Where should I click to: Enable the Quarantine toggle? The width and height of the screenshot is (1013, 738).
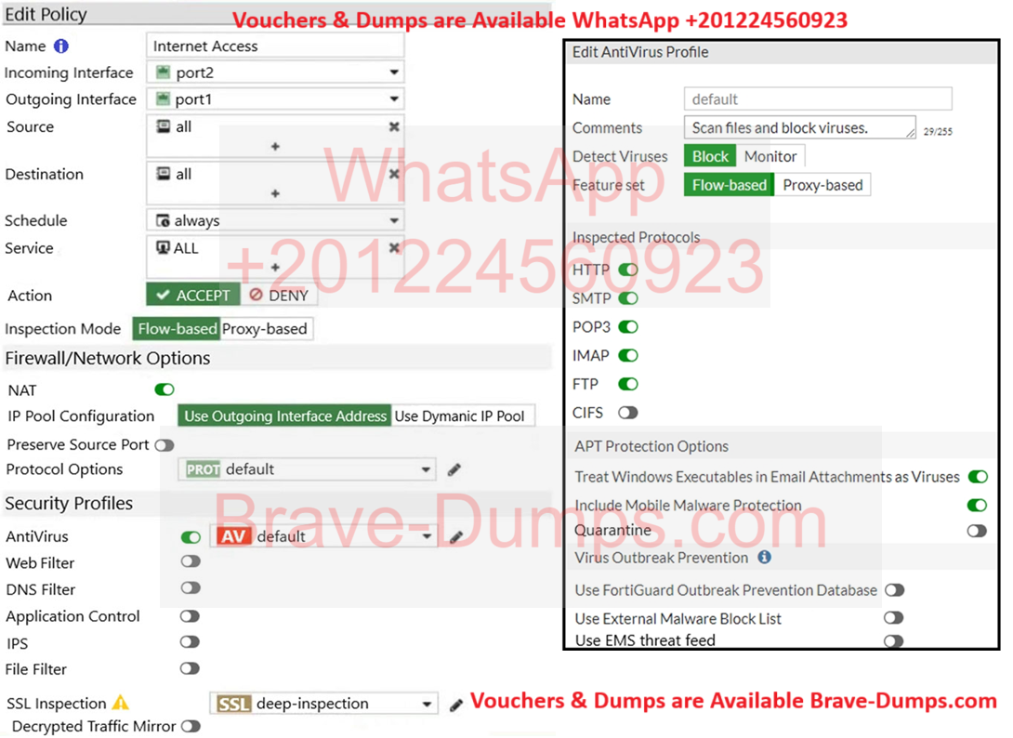click(977, 531)
